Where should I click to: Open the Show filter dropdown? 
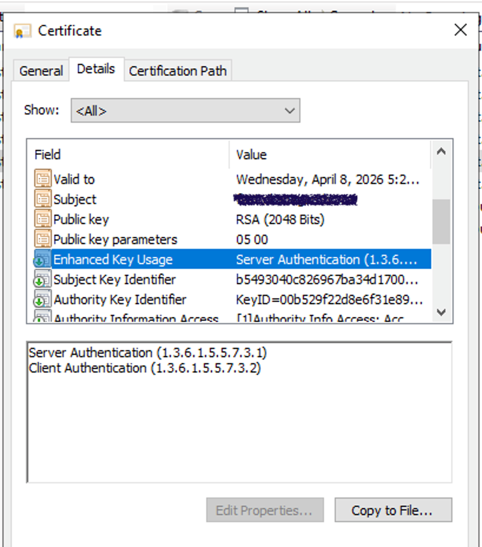[185, 111]
